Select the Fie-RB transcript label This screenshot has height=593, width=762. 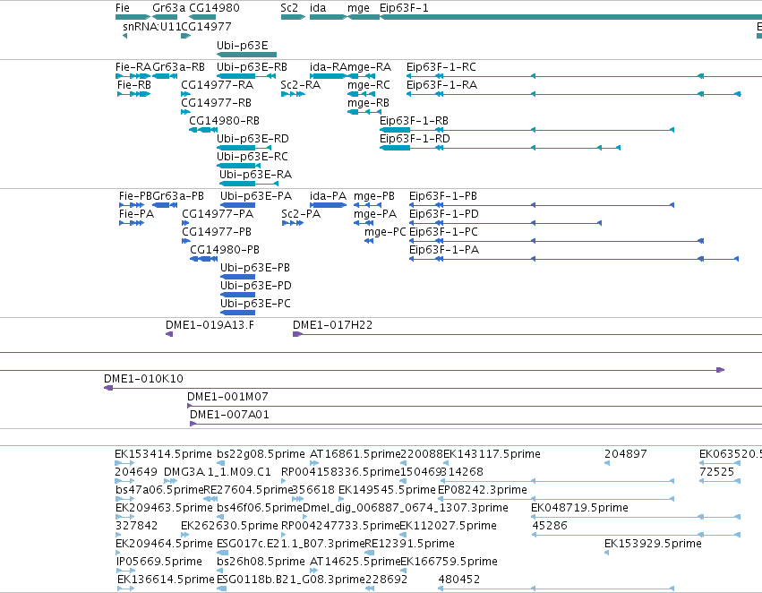[134, 84]
